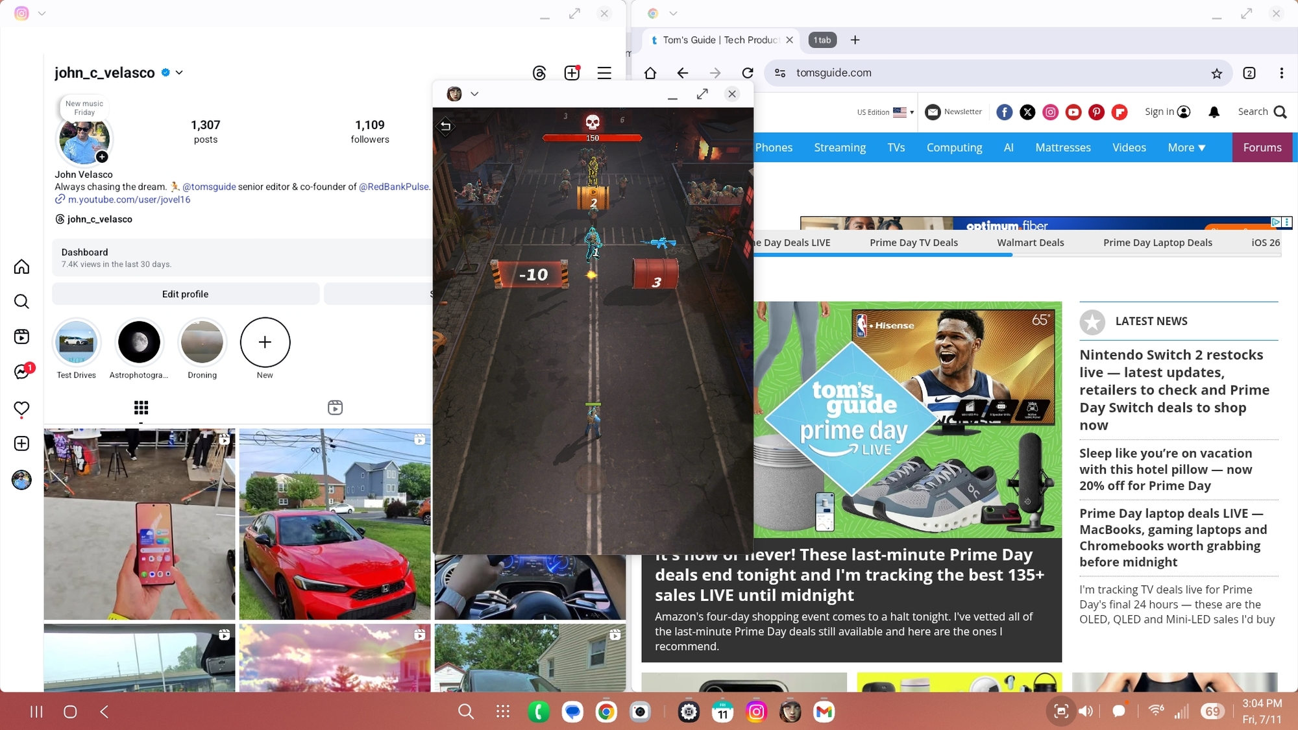Switch to the Reels tab on the profile
Viewport: 1298px width, 730px height.
[335, 408]
